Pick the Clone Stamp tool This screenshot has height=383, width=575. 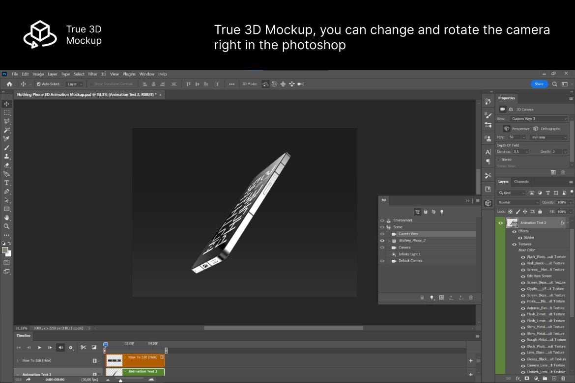click(6, 157)
